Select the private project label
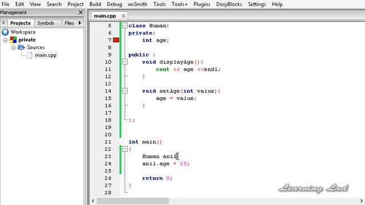 [x=27, y=40]
